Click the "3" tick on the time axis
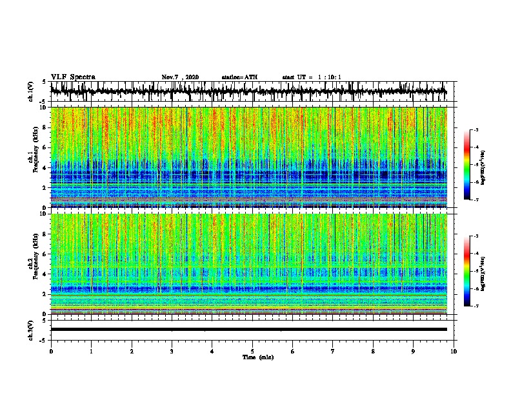Screen dimensions: 511x394 (172, 352)
